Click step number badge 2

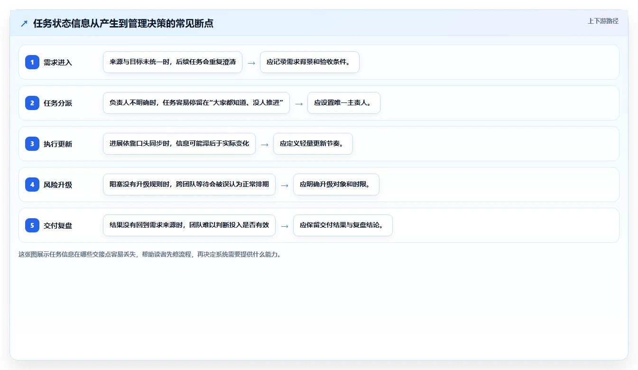[32, 103]
